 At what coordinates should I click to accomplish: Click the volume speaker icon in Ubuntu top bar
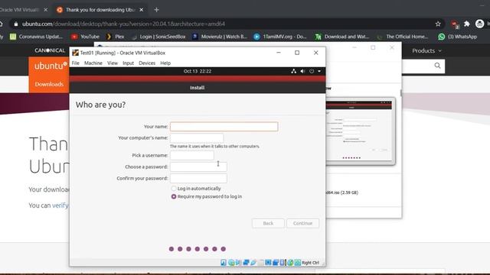(302, 71)
